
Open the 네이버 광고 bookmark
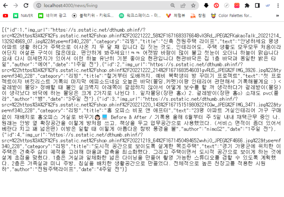pyautogui.click(x=52, y=16)
